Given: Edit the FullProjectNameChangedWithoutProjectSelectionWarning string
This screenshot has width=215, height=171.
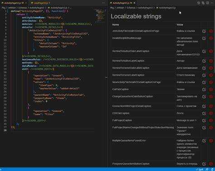Looking at the screenshot, I should pos(204,128).
